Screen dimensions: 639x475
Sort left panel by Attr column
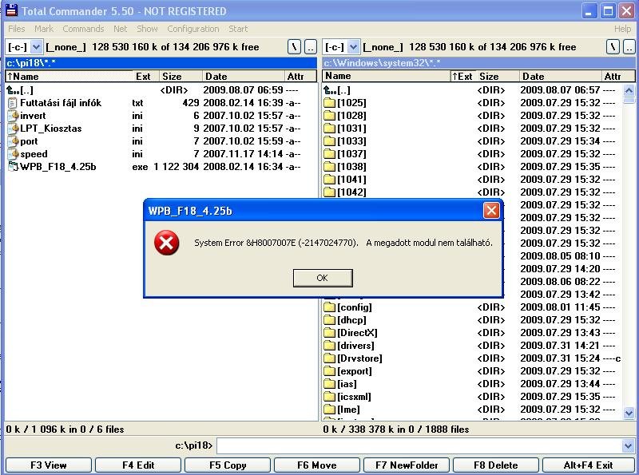pos(300,76)
